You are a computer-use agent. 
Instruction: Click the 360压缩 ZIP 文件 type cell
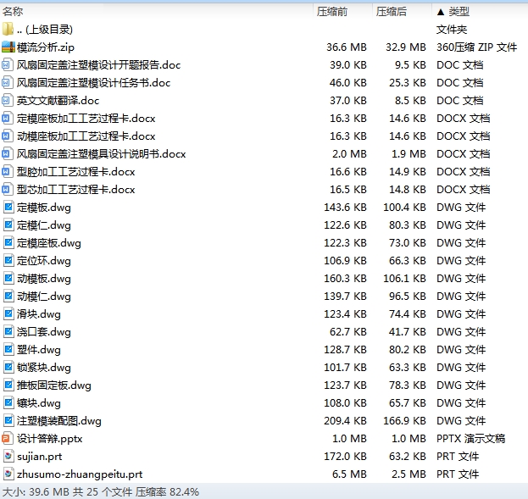tap(477, 47)
